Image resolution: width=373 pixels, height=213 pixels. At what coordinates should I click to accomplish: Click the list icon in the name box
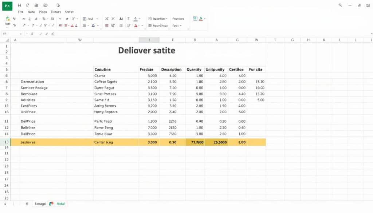[x=4, y=34]
